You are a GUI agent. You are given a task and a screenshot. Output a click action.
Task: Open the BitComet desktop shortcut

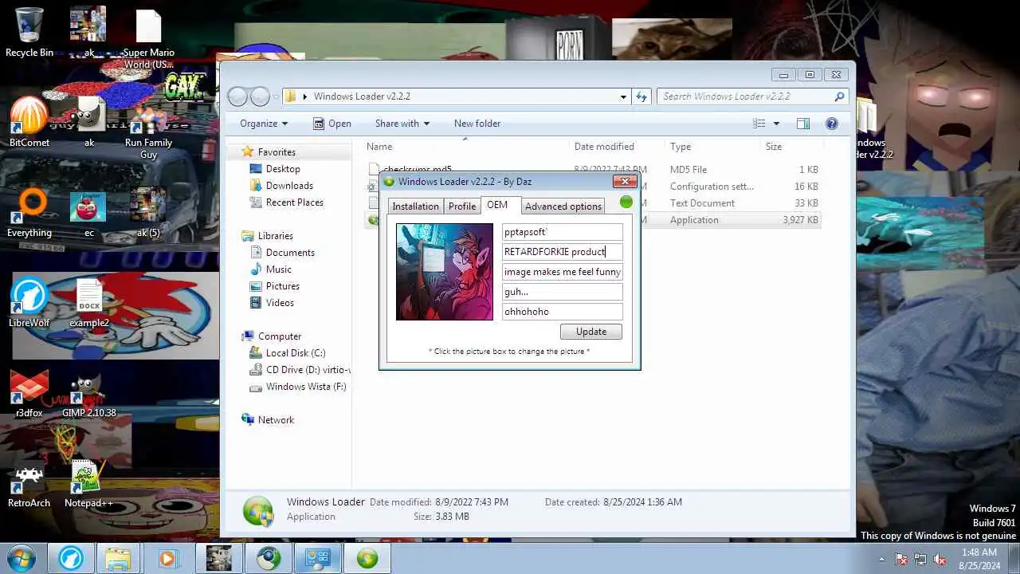[x=29, y=121]
